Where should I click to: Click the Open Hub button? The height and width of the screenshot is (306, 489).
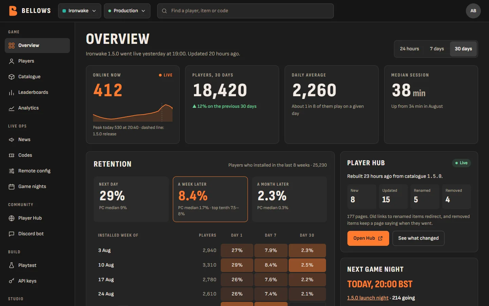pos(368,238)
